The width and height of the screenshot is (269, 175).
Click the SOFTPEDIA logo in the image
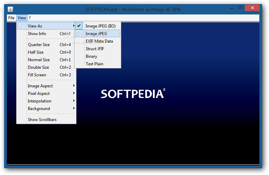click(133, 94)
